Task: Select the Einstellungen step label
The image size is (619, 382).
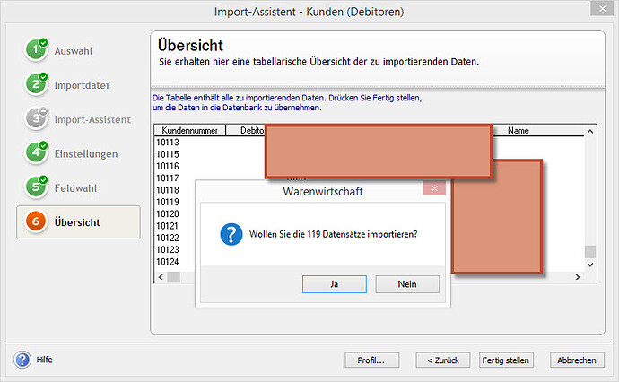Action: pyautogui.click(x=86, y=154)
